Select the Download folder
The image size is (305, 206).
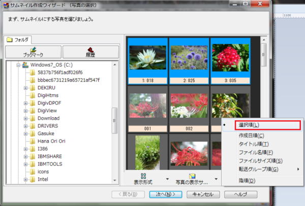(x=49, y=118)
